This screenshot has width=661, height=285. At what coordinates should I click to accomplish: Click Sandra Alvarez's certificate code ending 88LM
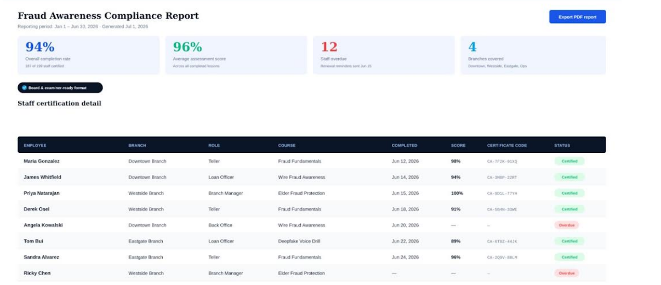click(x=502, y=256)
